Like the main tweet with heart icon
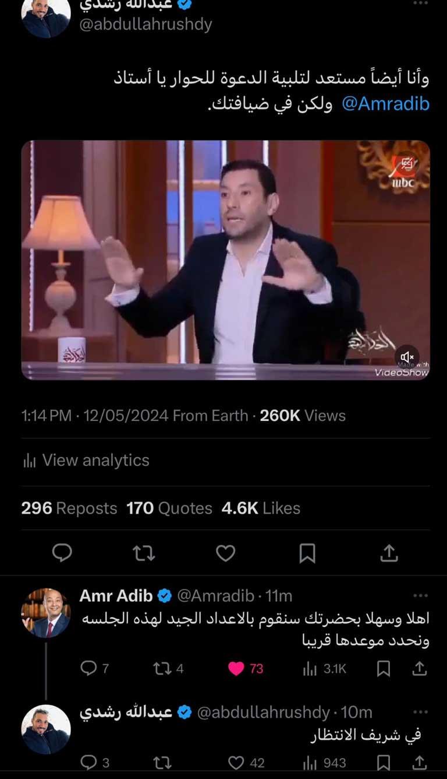 (225, 553)
